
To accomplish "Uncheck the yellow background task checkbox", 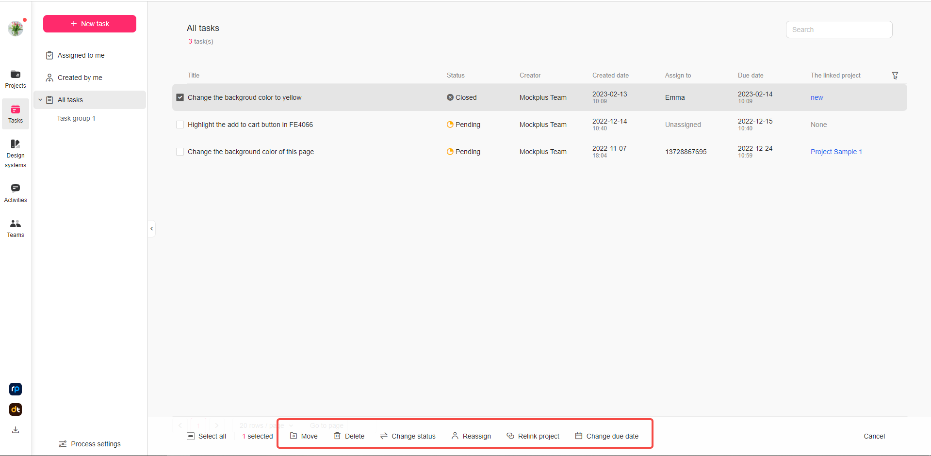I will pos(180,97).
